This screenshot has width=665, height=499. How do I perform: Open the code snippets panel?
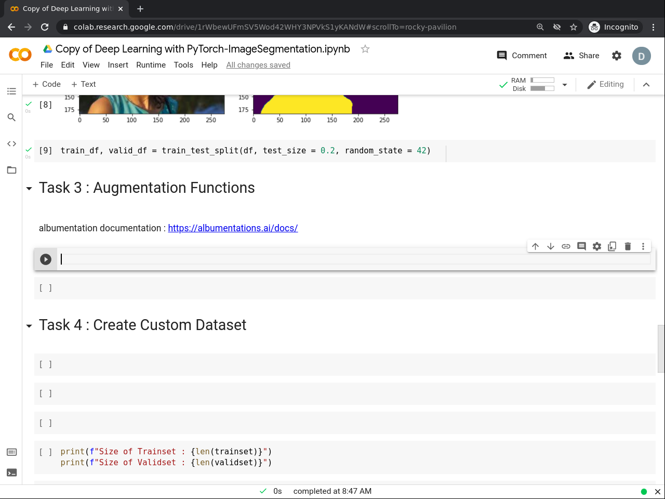point(11,143)
